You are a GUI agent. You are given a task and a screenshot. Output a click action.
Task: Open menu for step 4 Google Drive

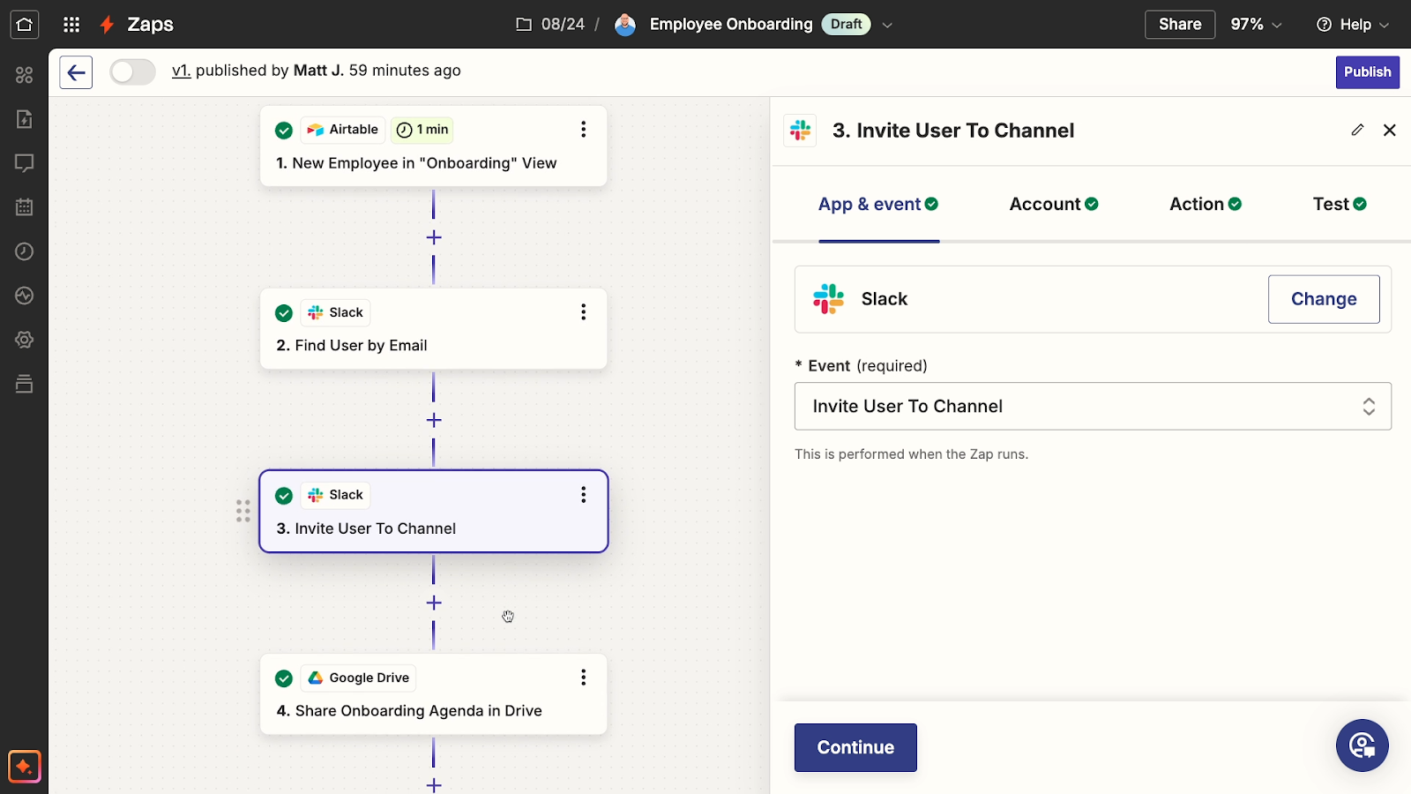click(583, 678)
